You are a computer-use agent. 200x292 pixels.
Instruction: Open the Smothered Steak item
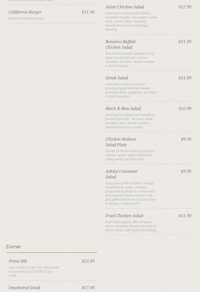(24, 288)
